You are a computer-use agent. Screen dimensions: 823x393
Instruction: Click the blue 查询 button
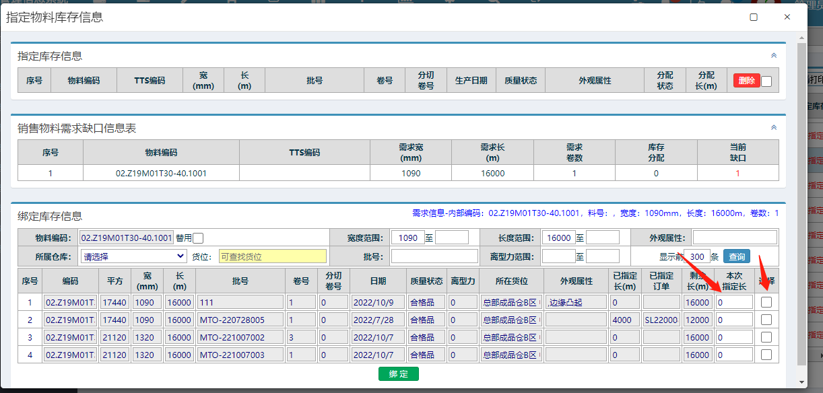click(x=737, y=256)
